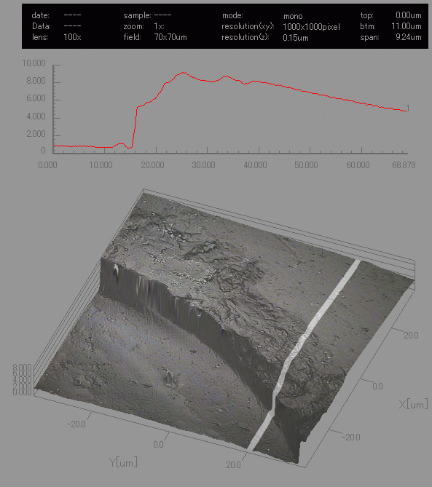The height and width of the screenshot is (487, 432).
Task: Click the small bump on lower surface plateau
Action: [x=170, y=377]
